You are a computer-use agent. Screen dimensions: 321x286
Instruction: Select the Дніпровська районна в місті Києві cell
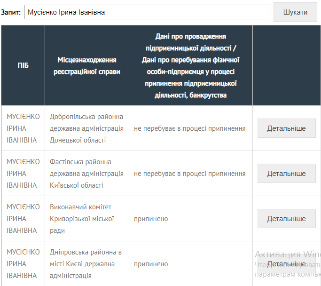(86, 264)
